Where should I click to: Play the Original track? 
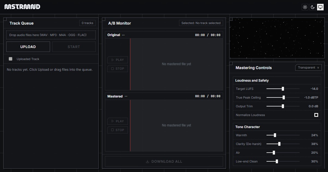click(x=118, y=60)
